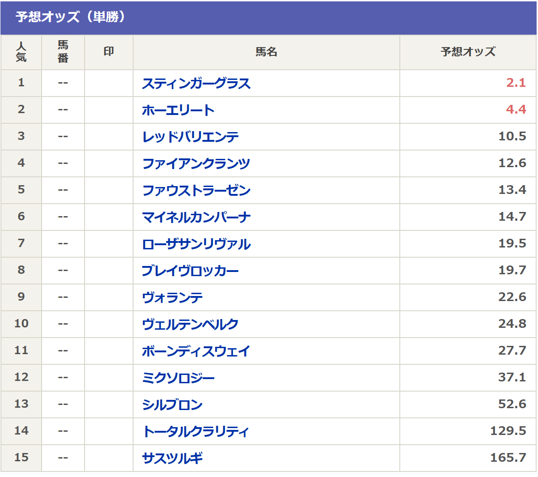The height and width of the screenshot is (477, 538).
Task: Open ボーンディスウェイ horse page
Action: [x=196, y=351]
